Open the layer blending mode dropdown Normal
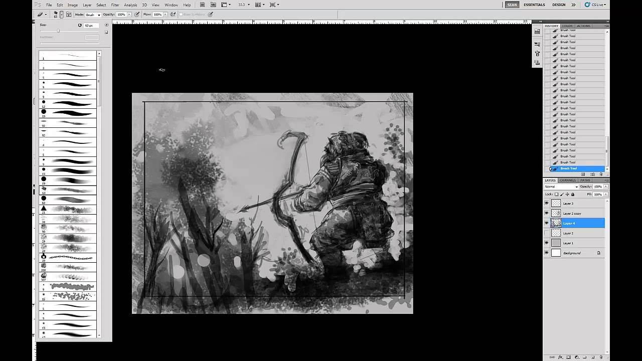 pos(561,187)
